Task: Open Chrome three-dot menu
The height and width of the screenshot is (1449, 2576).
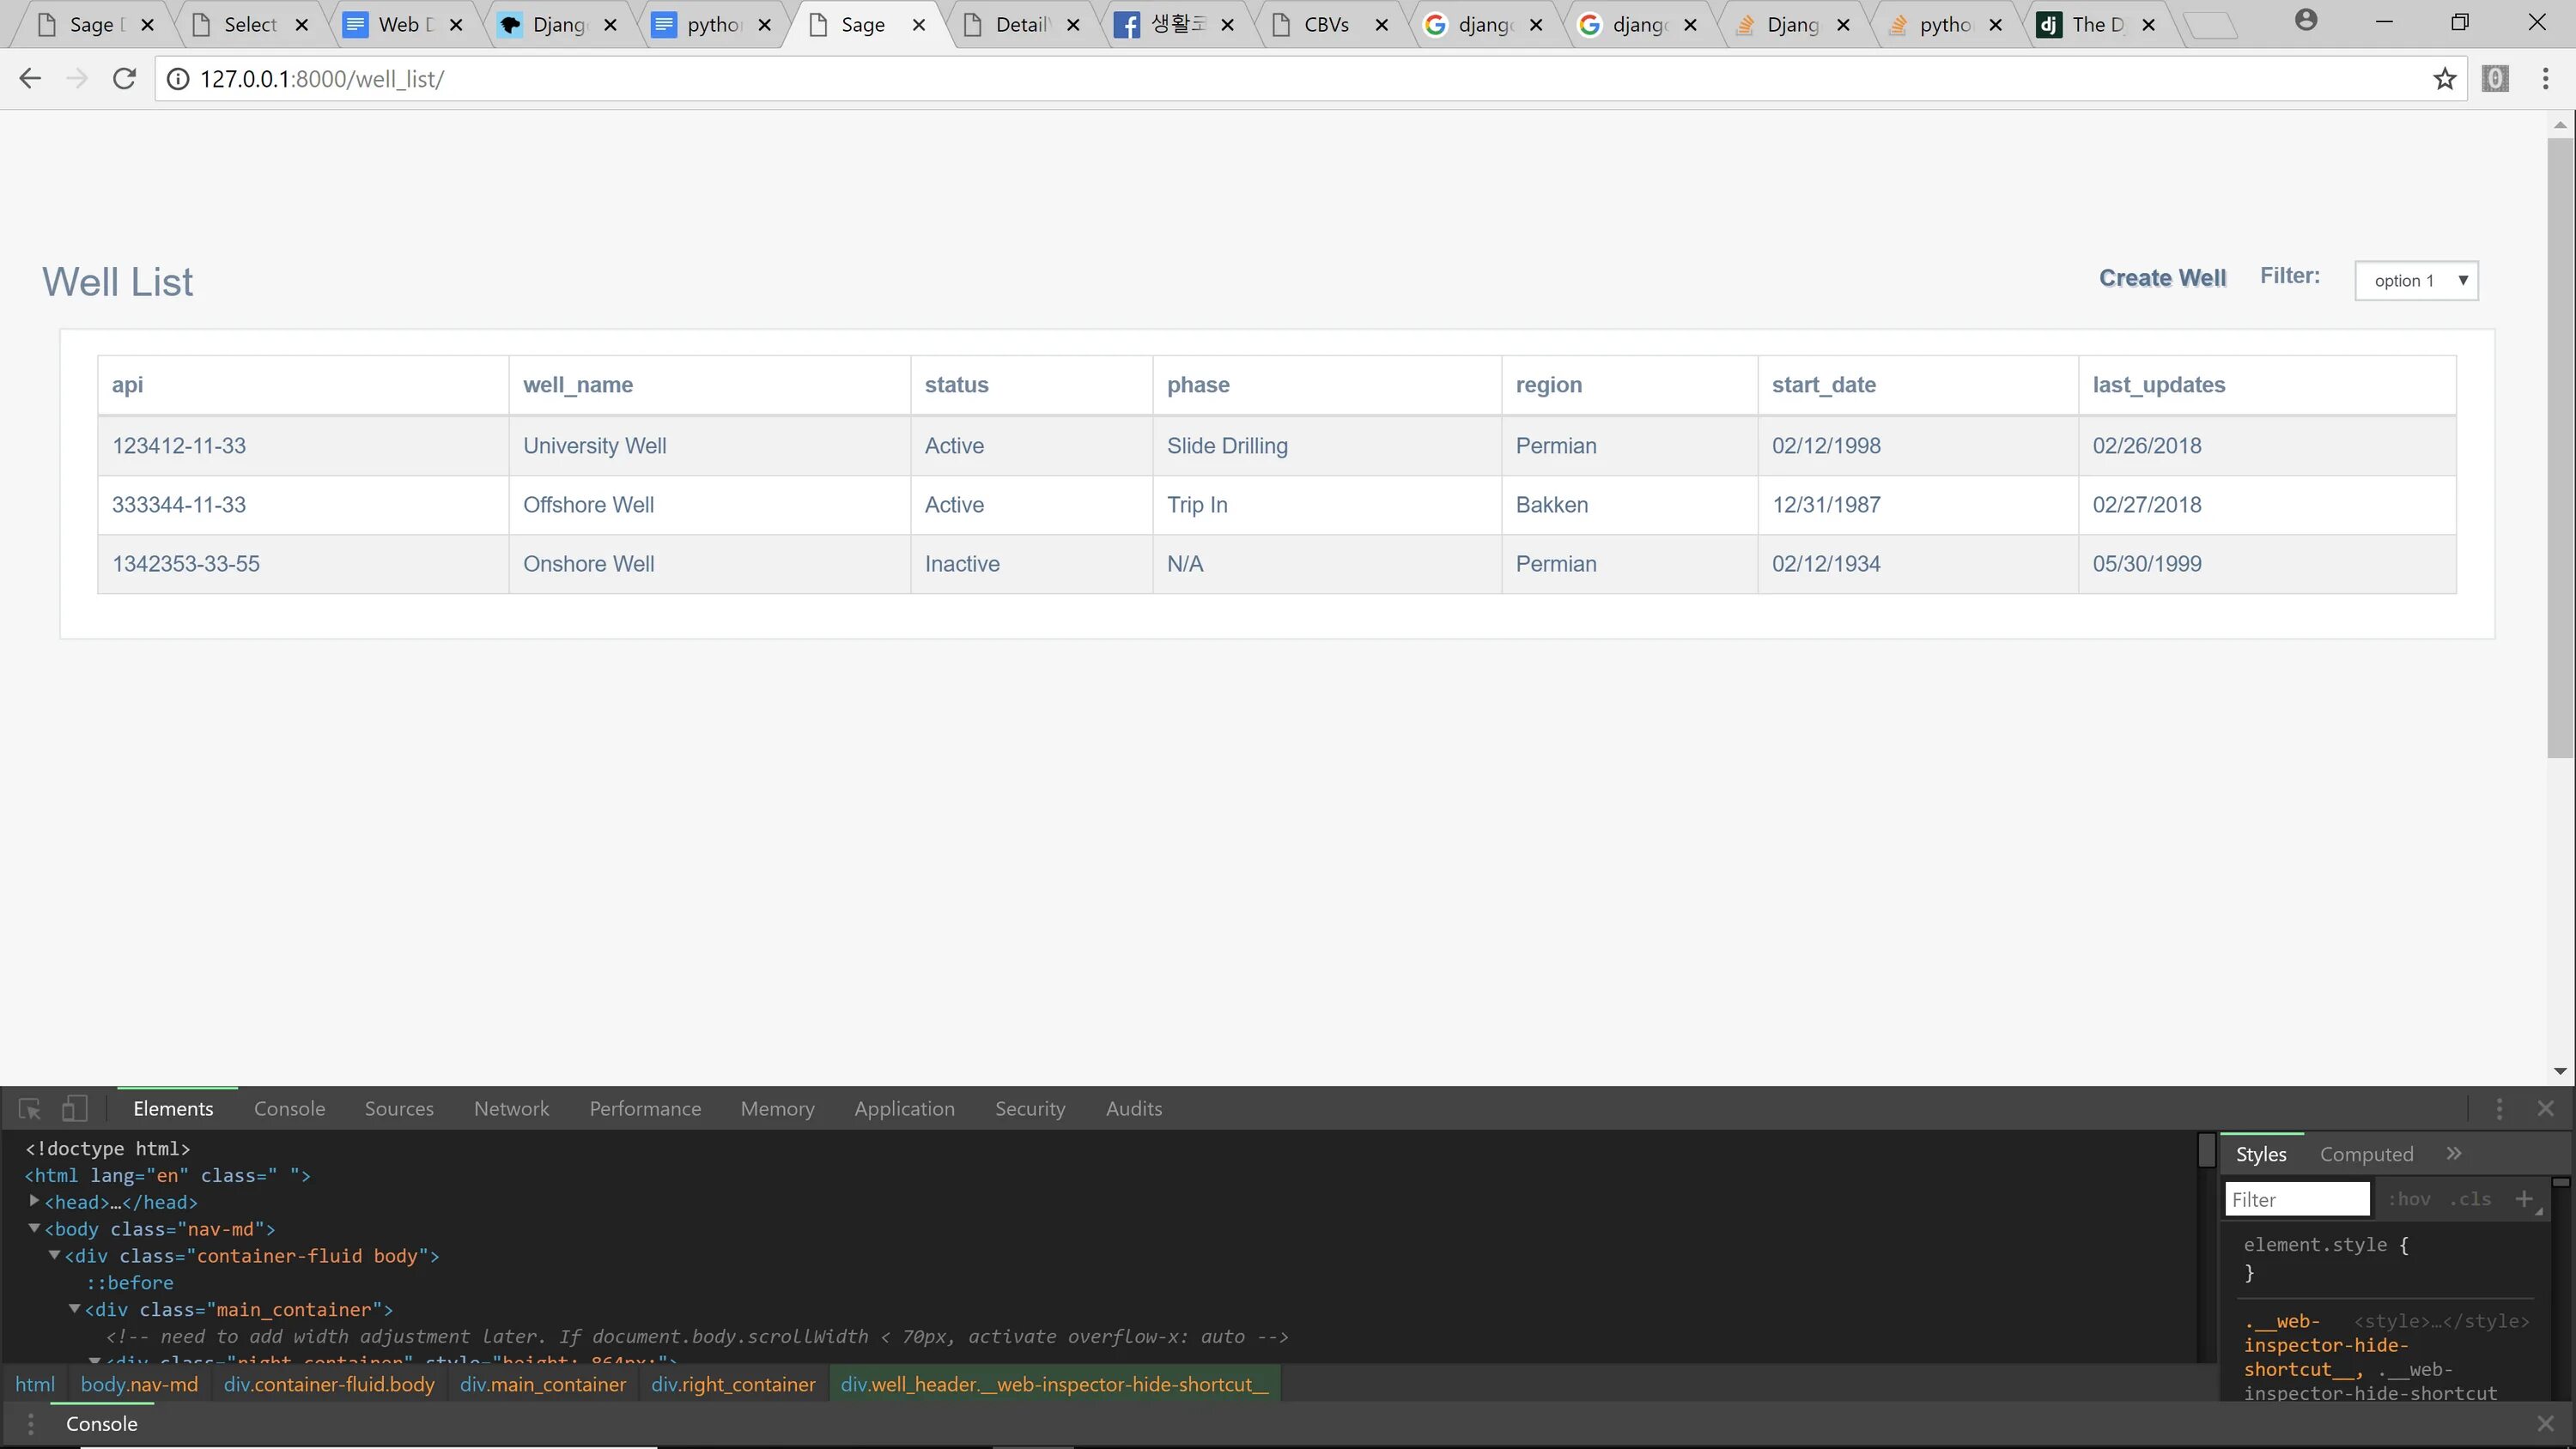Action: click(2545, 79)
